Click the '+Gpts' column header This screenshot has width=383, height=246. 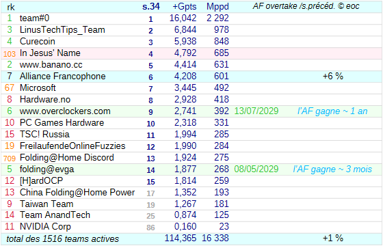click(185, 7)
